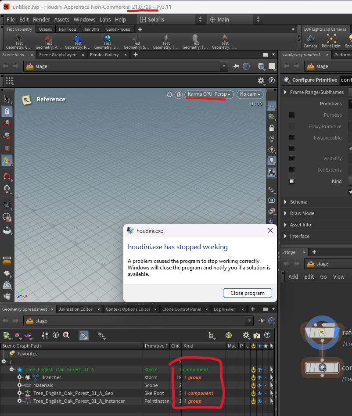The image size is (352, 416).
Task: Click the Favorites tree entry
Action: [27, 354]
